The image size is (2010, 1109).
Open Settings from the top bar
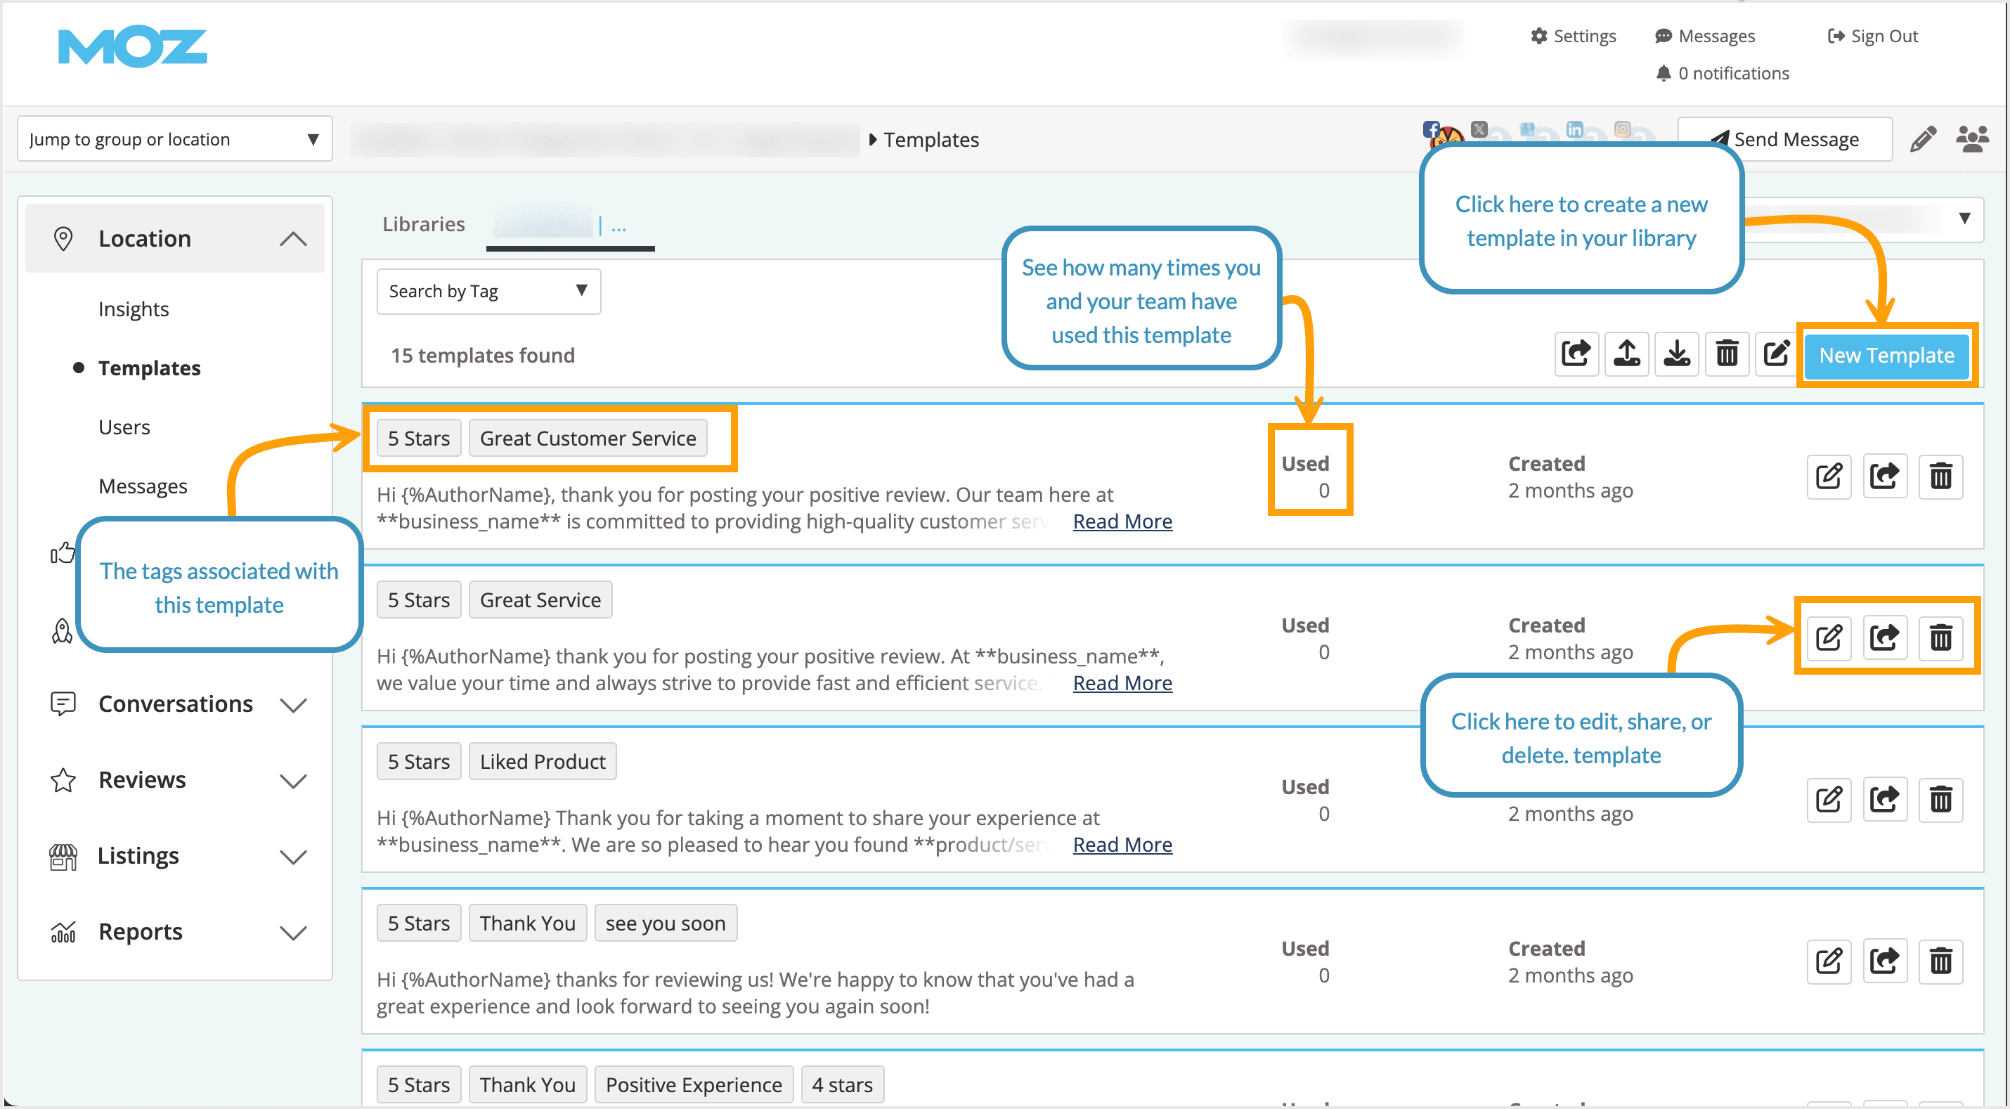coord(1572,35)
